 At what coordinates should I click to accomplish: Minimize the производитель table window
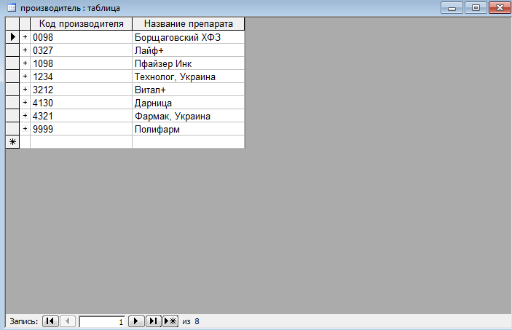coord(452,8)
